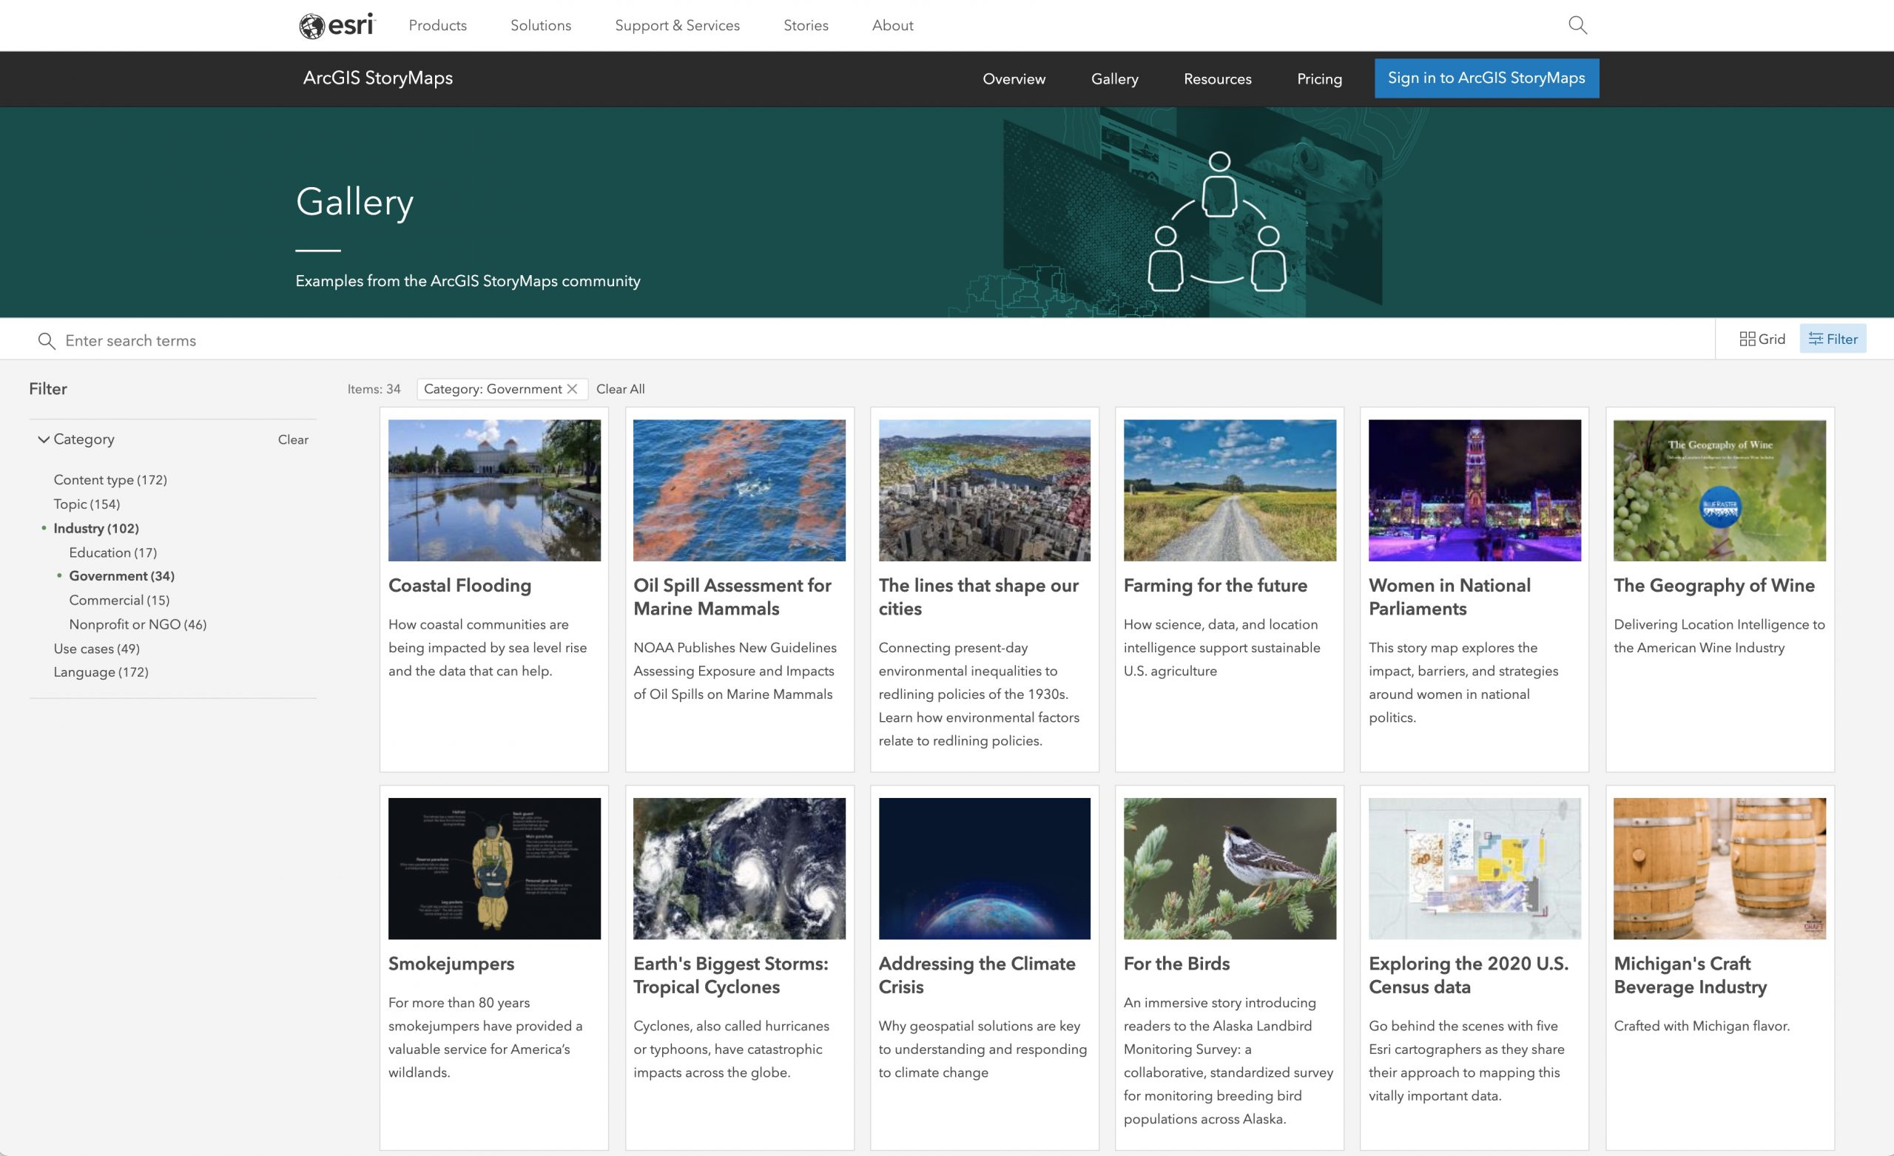Open the 2020 U.S. Census thumbnail

tap(1475, 868)
